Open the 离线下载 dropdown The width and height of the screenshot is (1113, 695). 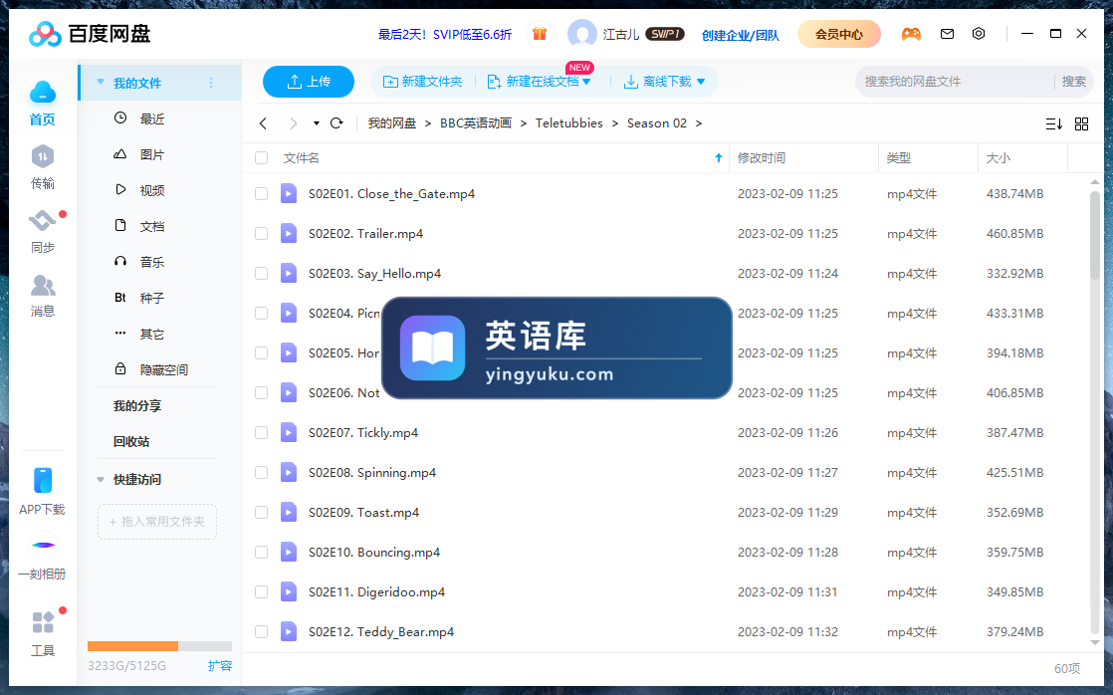(701, 82)
